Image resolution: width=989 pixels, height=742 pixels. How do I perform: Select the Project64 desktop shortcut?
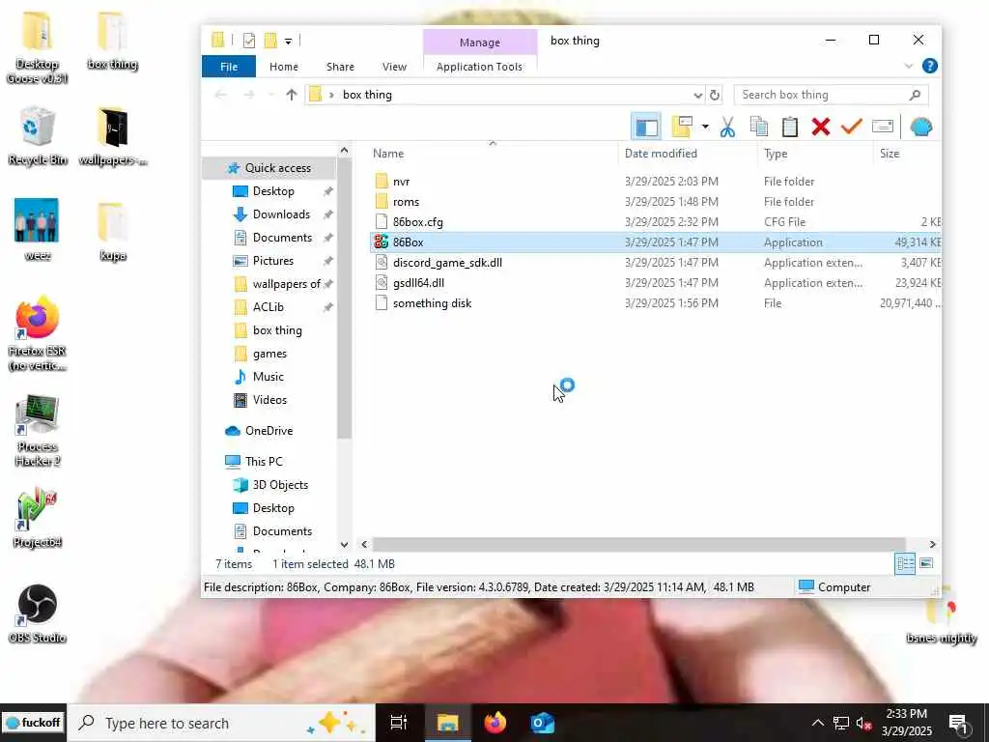coord(38,519)
